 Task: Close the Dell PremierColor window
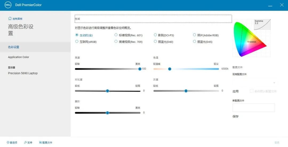point(282,5)
